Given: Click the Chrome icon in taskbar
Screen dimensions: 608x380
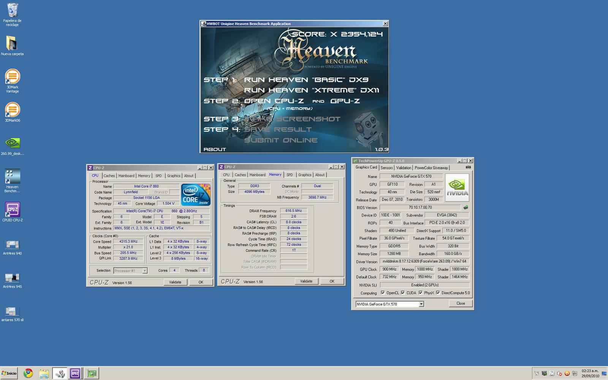Looking at the screenshot, I should [x=28, y=373].
